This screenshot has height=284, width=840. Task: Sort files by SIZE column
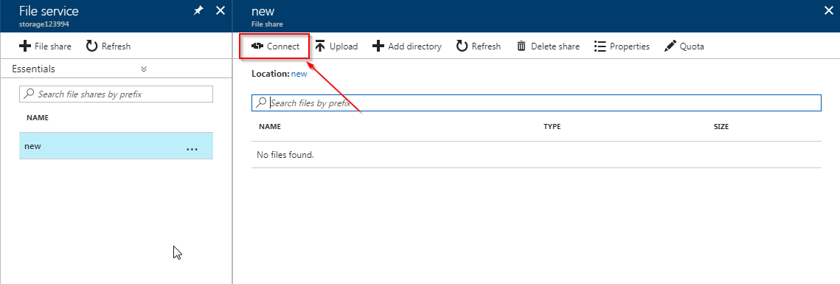(x=721, y=127)
